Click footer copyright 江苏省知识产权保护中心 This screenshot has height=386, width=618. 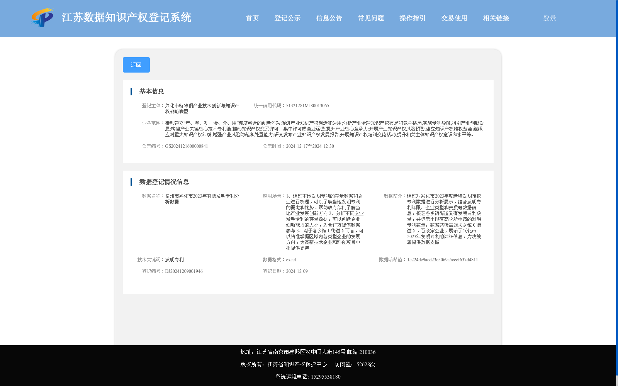[284, 364]
